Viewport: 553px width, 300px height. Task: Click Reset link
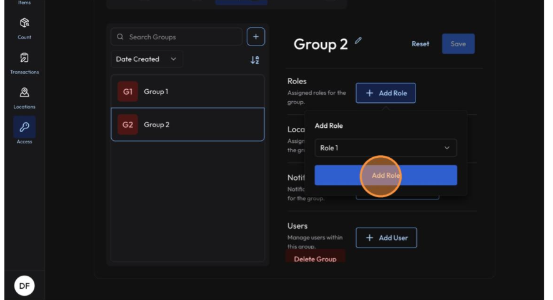click(421, 44)
